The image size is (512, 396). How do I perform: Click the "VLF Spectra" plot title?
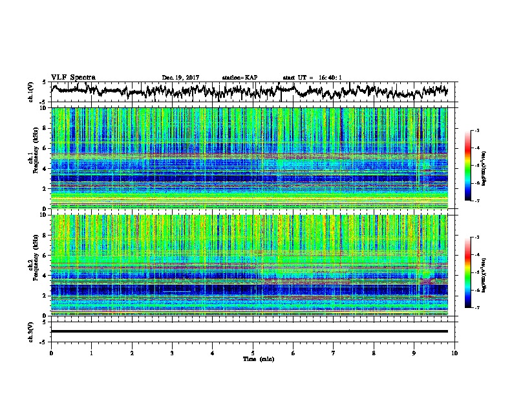coord(73,78)
